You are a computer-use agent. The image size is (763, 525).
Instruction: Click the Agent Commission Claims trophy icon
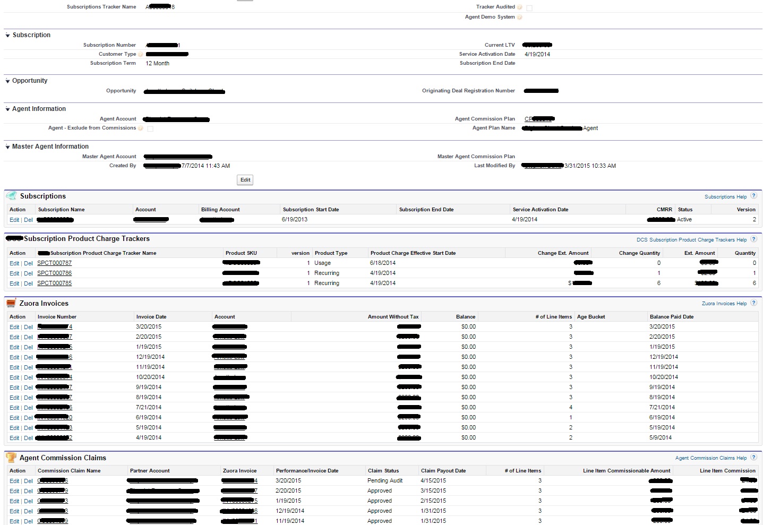coord(11,458)
